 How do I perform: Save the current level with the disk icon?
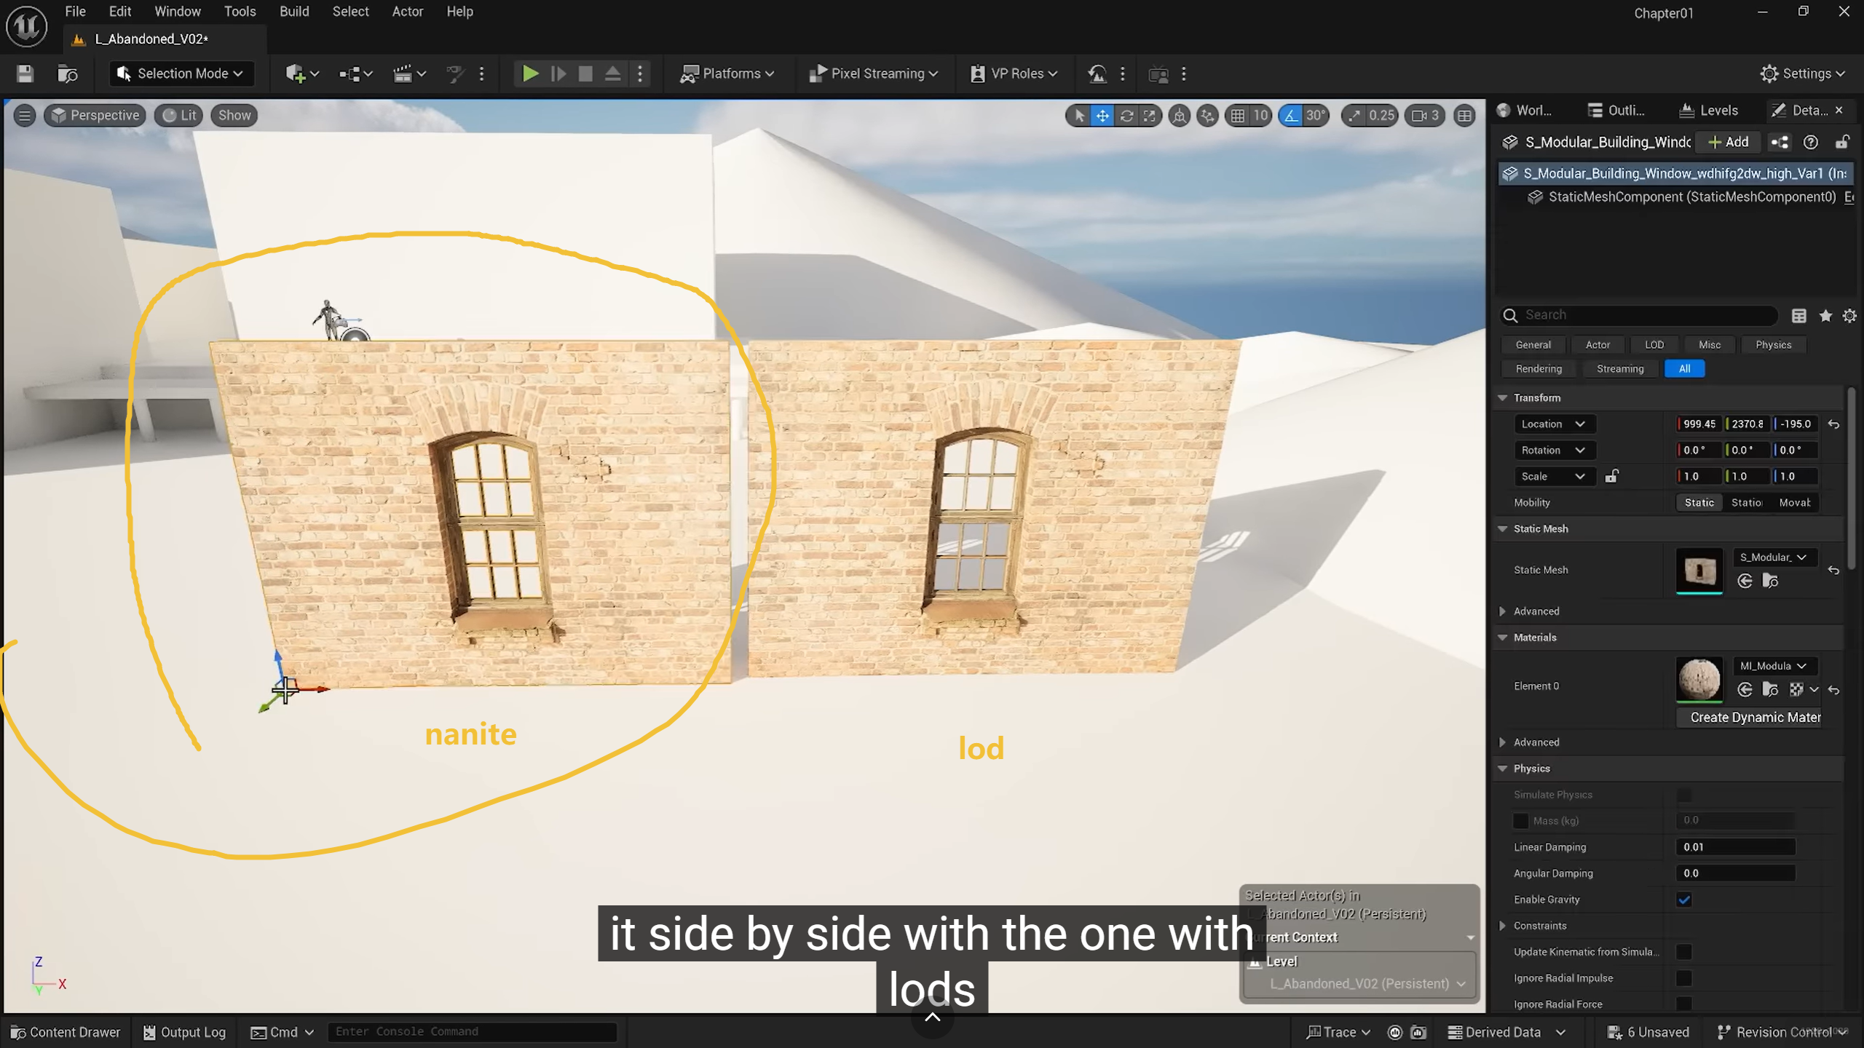(x=25, y=74)
